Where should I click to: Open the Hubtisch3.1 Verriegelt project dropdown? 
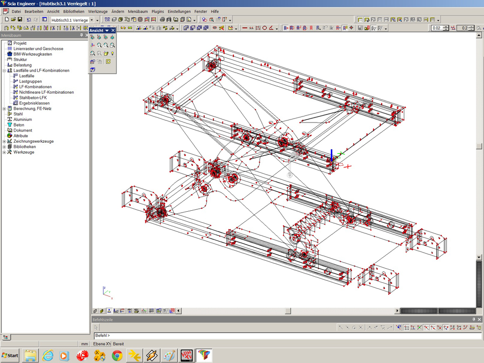click(x=91, y=20)
